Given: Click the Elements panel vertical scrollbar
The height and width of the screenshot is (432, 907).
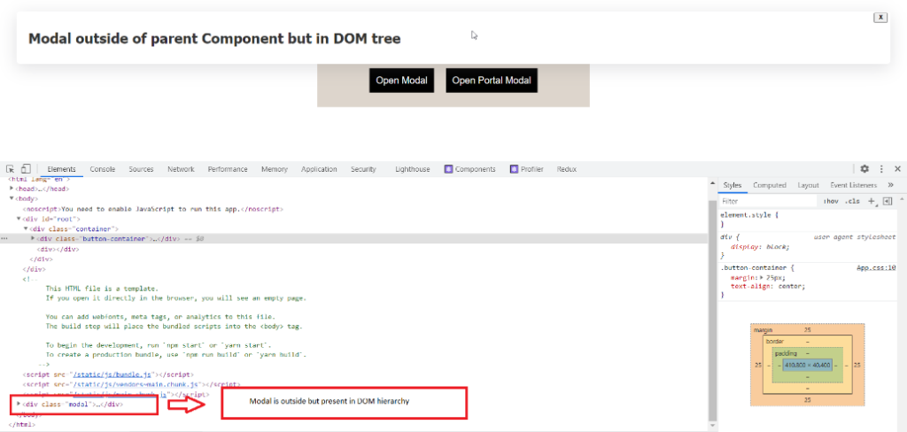Looking at the screenshot, I should click(x=712, y=310).
